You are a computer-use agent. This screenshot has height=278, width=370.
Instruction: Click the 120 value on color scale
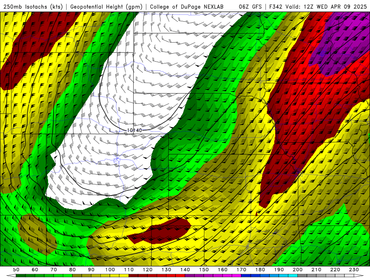click(x=148, y=270)
